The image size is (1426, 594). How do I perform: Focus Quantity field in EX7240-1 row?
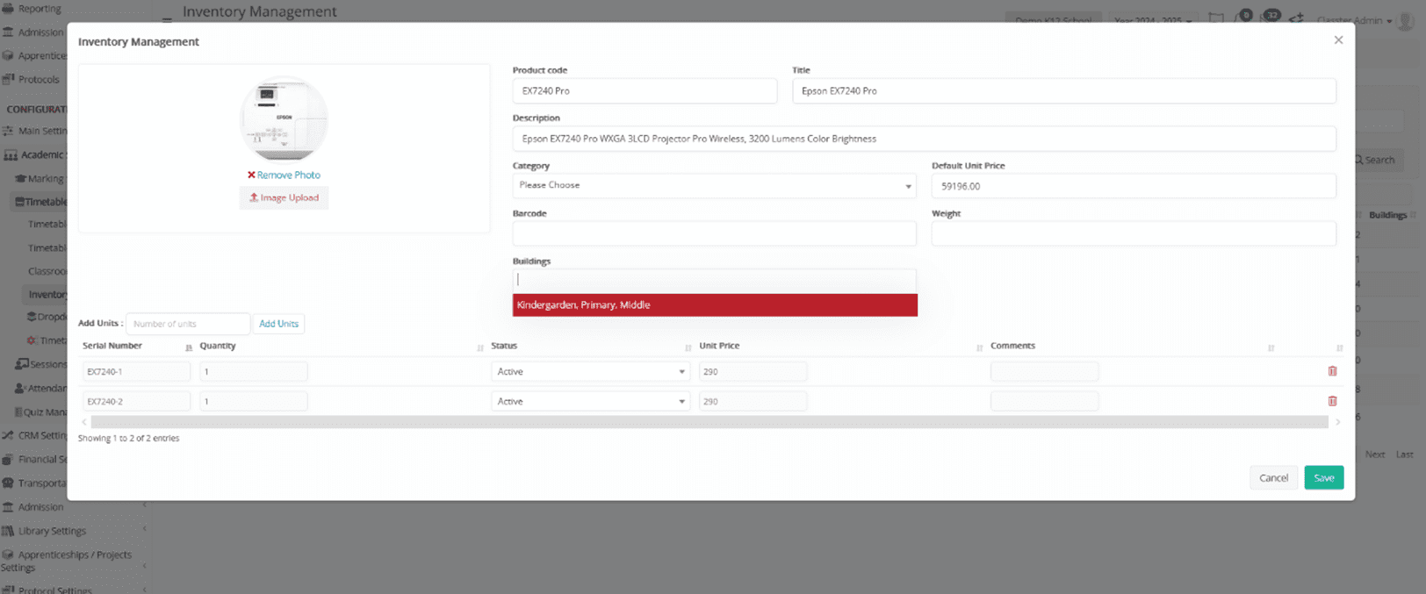coord(254,372)
